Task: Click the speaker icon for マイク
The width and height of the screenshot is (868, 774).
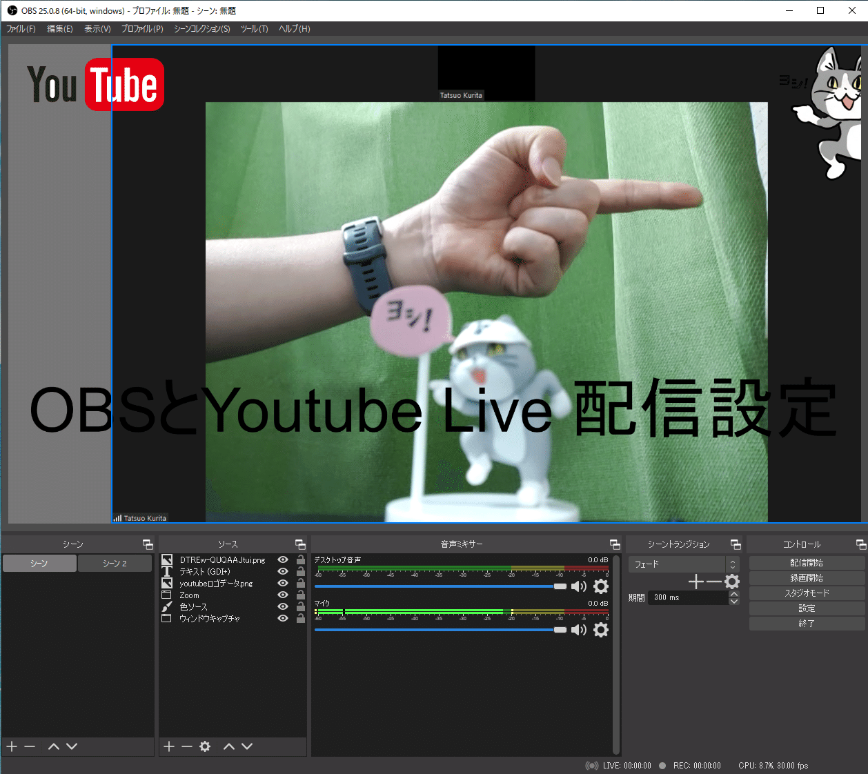Action: (x=580, y=630)
